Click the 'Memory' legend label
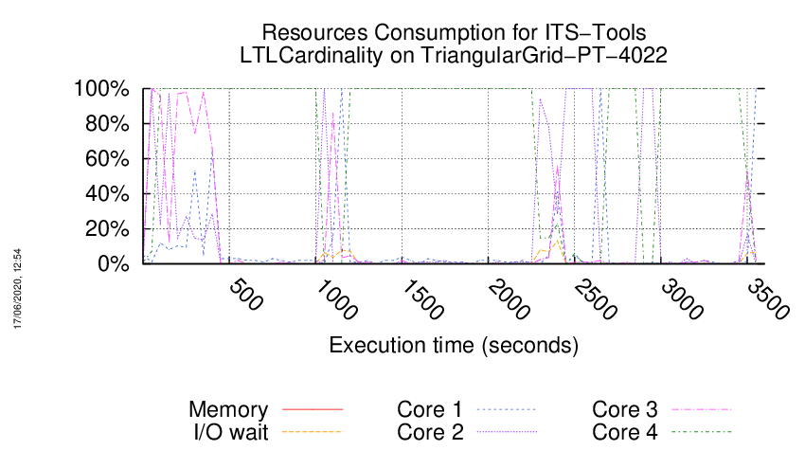The image size is (805, 450). (x=228, y=409)
